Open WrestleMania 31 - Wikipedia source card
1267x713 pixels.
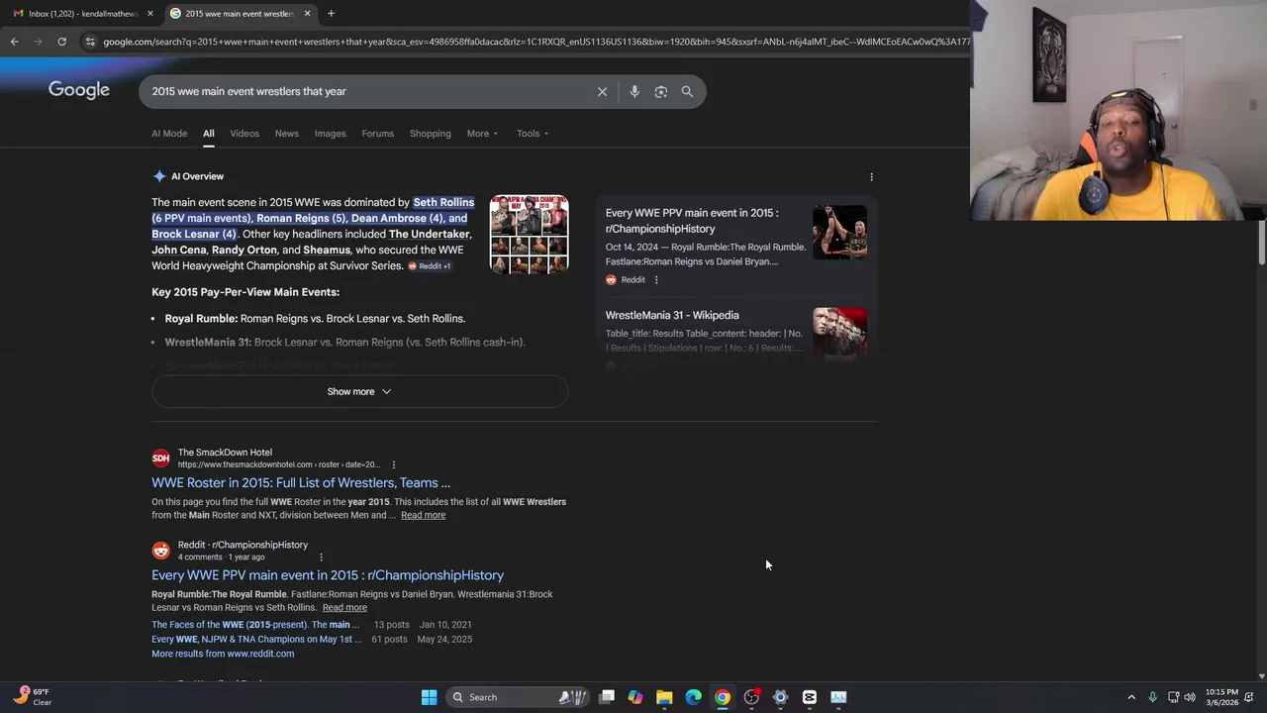click(672, 315)
